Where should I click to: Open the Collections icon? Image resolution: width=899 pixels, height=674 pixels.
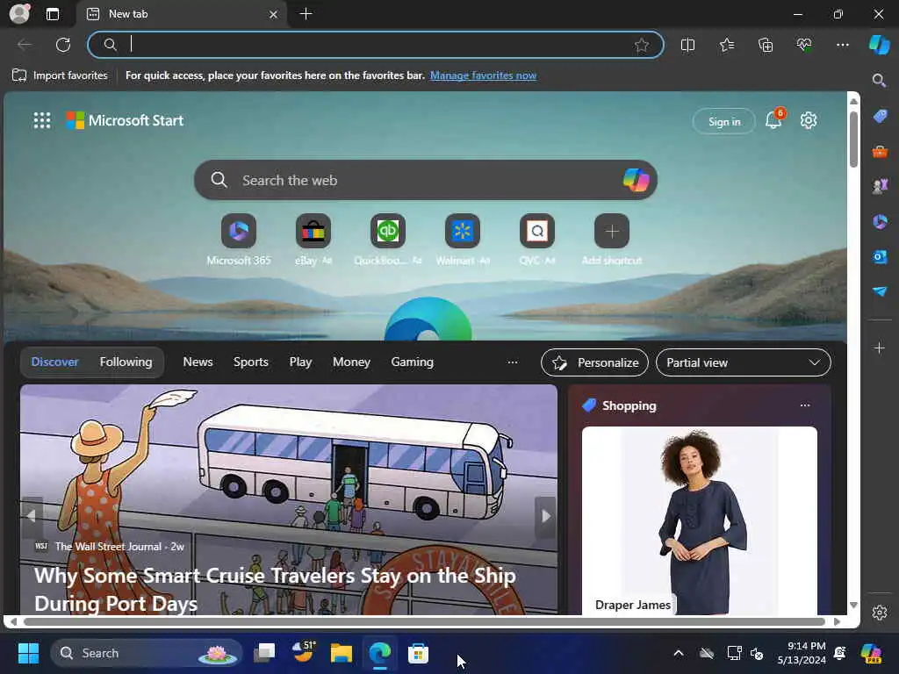pyautogui.click(x=766, y=45)
